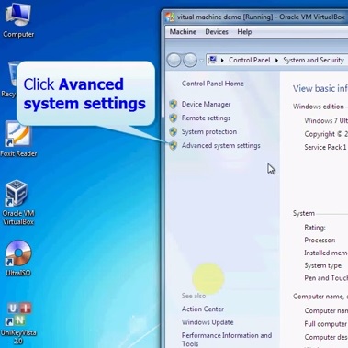The height and width of the screenshot is (348, 348).
Task: Select the UniKeyVista 2.0 desktop icon
Action: (x=18, y=323)
